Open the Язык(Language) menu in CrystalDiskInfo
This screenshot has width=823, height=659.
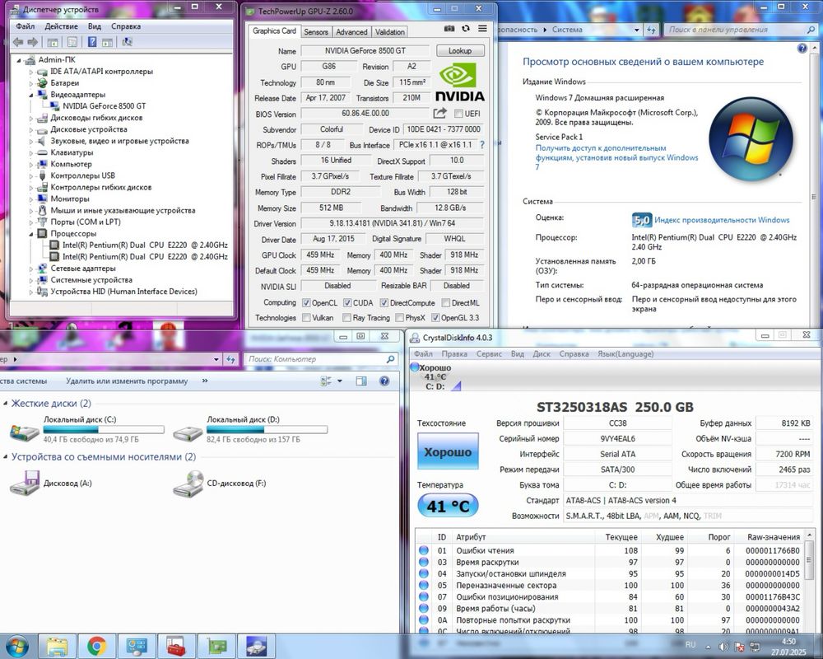(x=625, y=353)
